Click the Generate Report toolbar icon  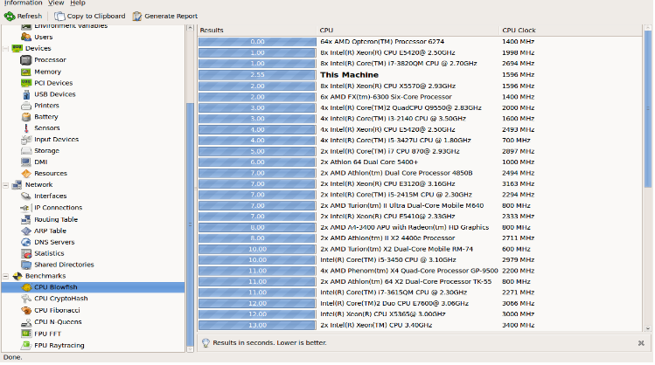(138, 16)
